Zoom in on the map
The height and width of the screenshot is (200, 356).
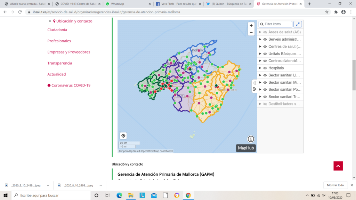click(x=251, y=25)
